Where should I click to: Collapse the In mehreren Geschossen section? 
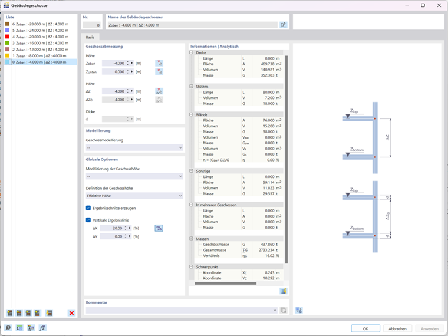191,205
